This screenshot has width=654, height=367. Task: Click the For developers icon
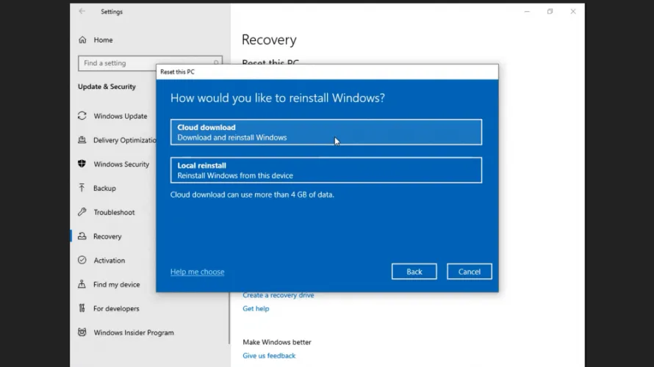point(82,309)
